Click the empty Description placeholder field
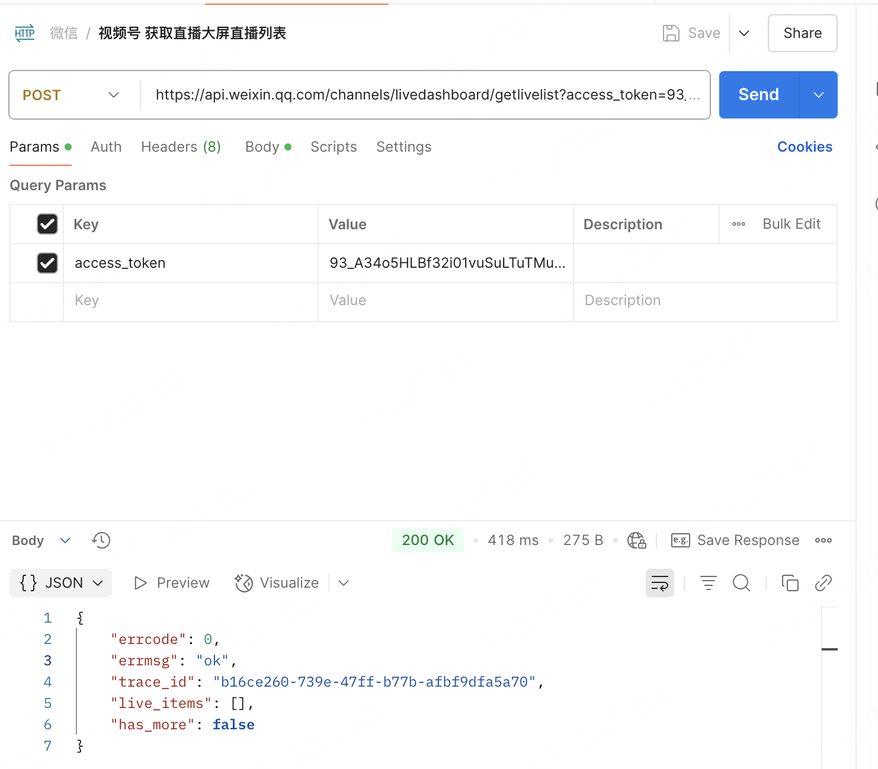The width and height of the screenshot is (878, 769). click(705, 301)
